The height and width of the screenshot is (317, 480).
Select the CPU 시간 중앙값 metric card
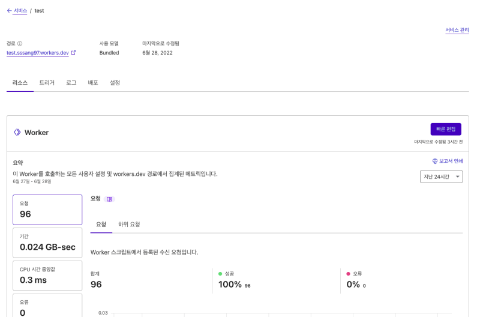47,276
